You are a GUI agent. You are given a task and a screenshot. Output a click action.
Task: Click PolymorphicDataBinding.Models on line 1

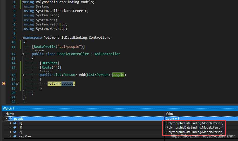65,2
